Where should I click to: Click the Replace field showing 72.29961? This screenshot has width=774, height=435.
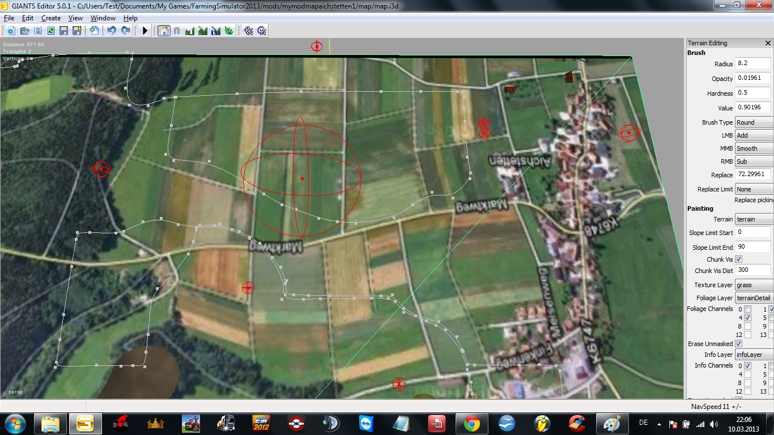[753, 174]
